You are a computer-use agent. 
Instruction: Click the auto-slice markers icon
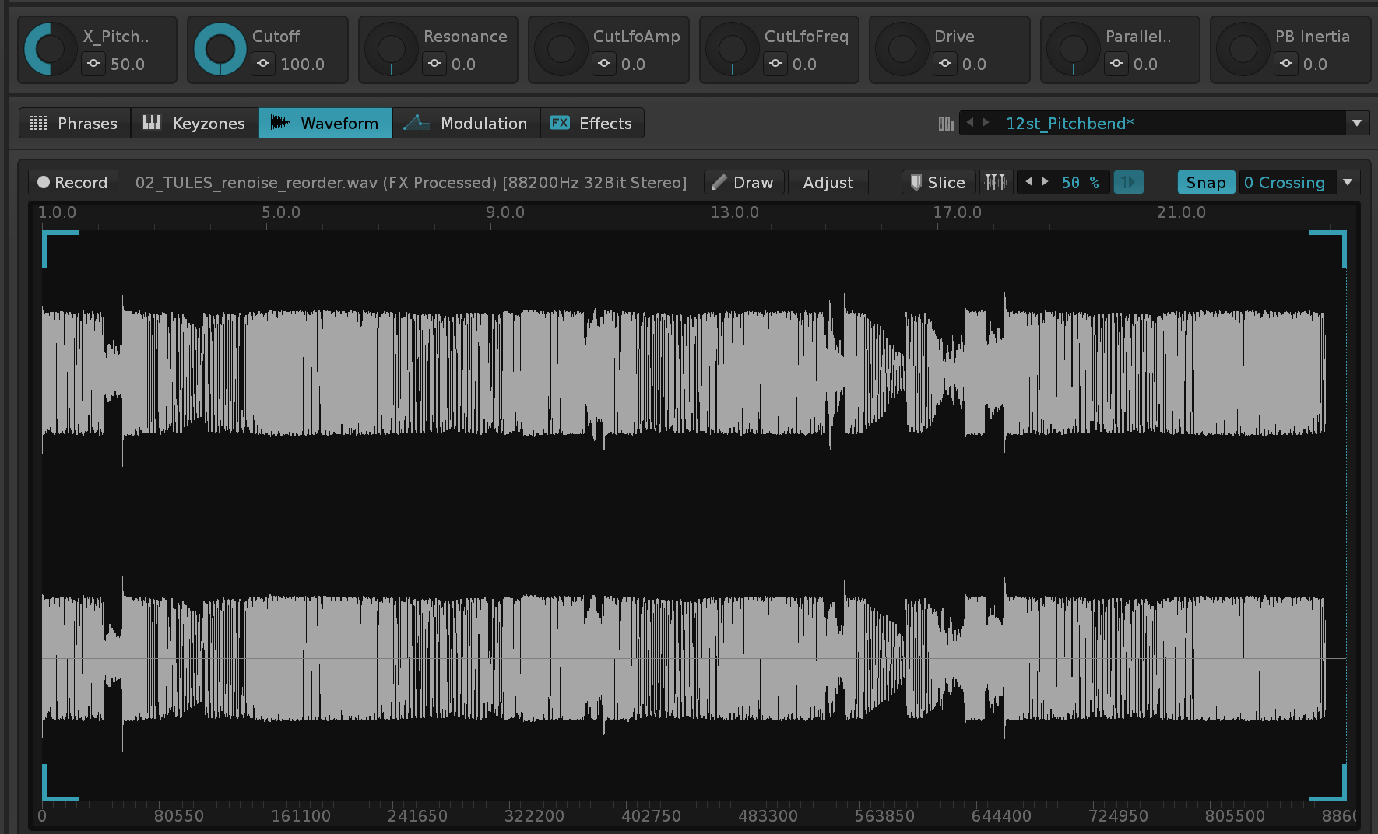(x=996, y=182)
